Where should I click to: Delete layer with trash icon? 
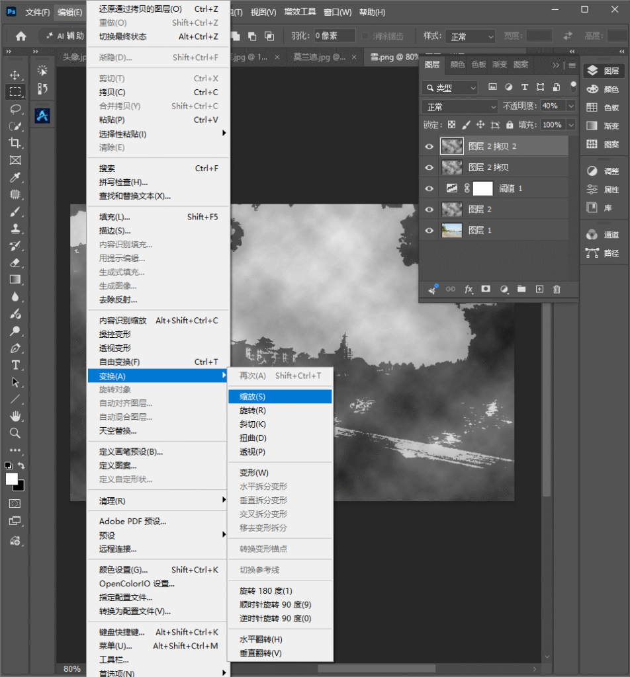557,290
